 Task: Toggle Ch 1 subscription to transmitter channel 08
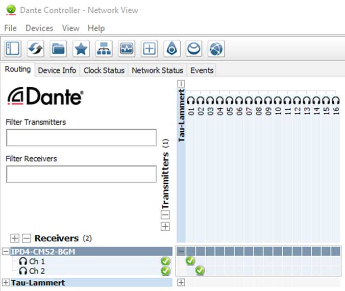click(x=258, y=261)
